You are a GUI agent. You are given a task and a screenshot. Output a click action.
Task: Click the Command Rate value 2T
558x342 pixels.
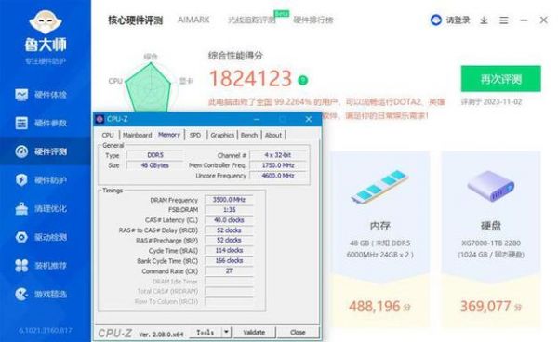(x=229, y=270)
